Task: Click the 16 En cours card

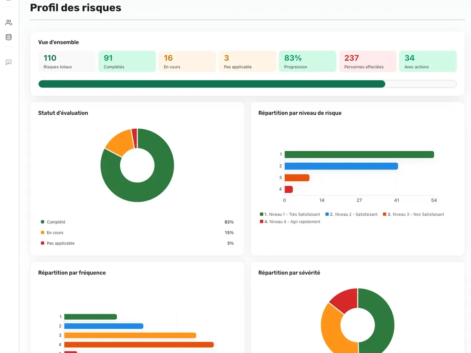Action: pyautogui.click(x=187, y=61)
